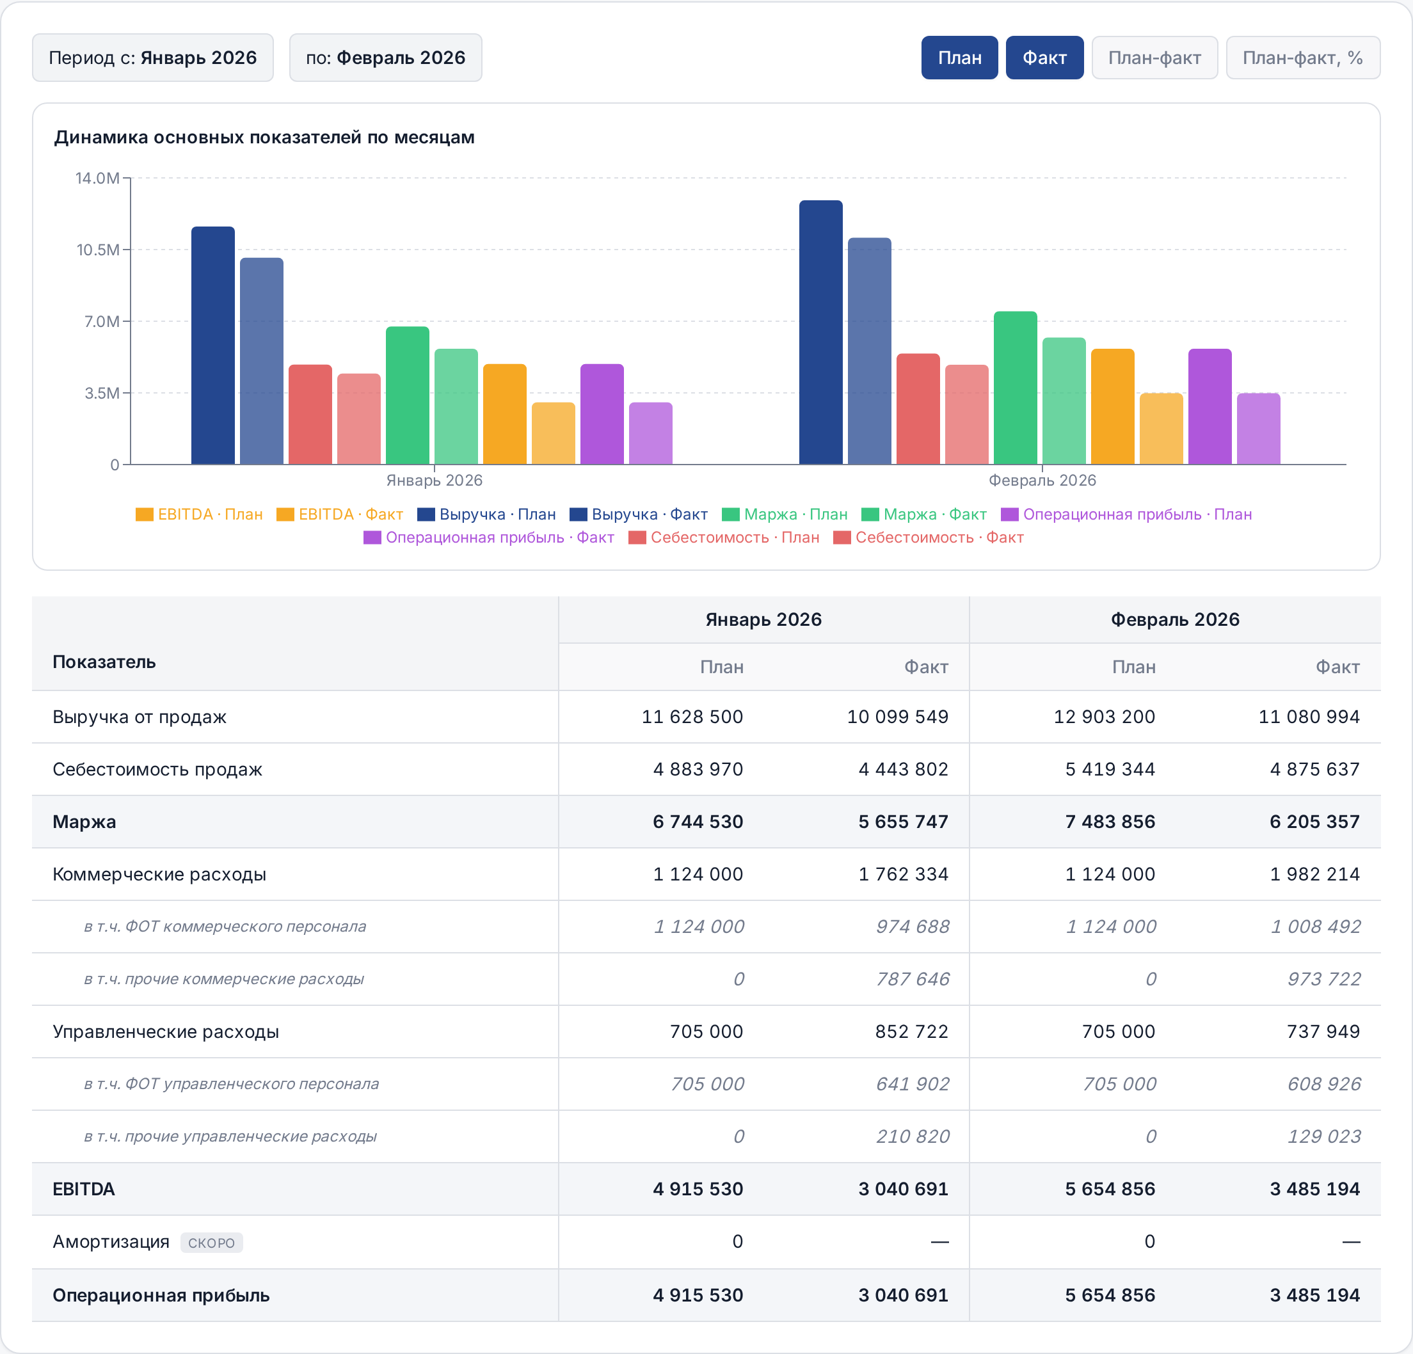
Task: Click the value 10 099 549
Action: [898, 717]
